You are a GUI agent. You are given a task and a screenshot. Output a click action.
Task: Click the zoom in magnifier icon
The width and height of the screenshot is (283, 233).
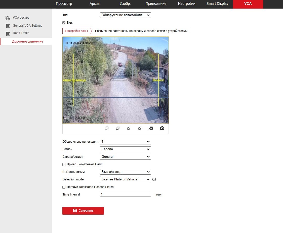[x=140, y=128]
